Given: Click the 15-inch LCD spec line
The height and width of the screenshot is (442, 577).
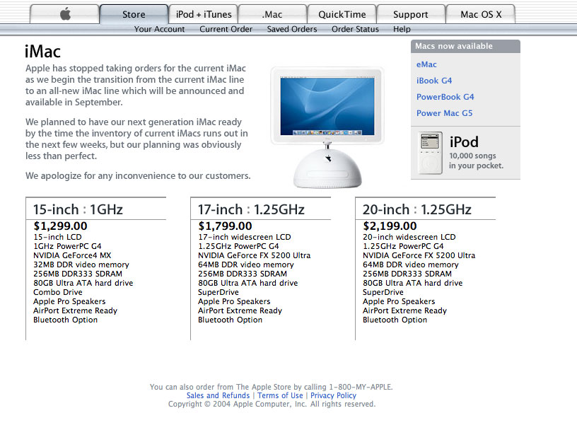Looking at the screenshot, I should (x=57, y=237).
